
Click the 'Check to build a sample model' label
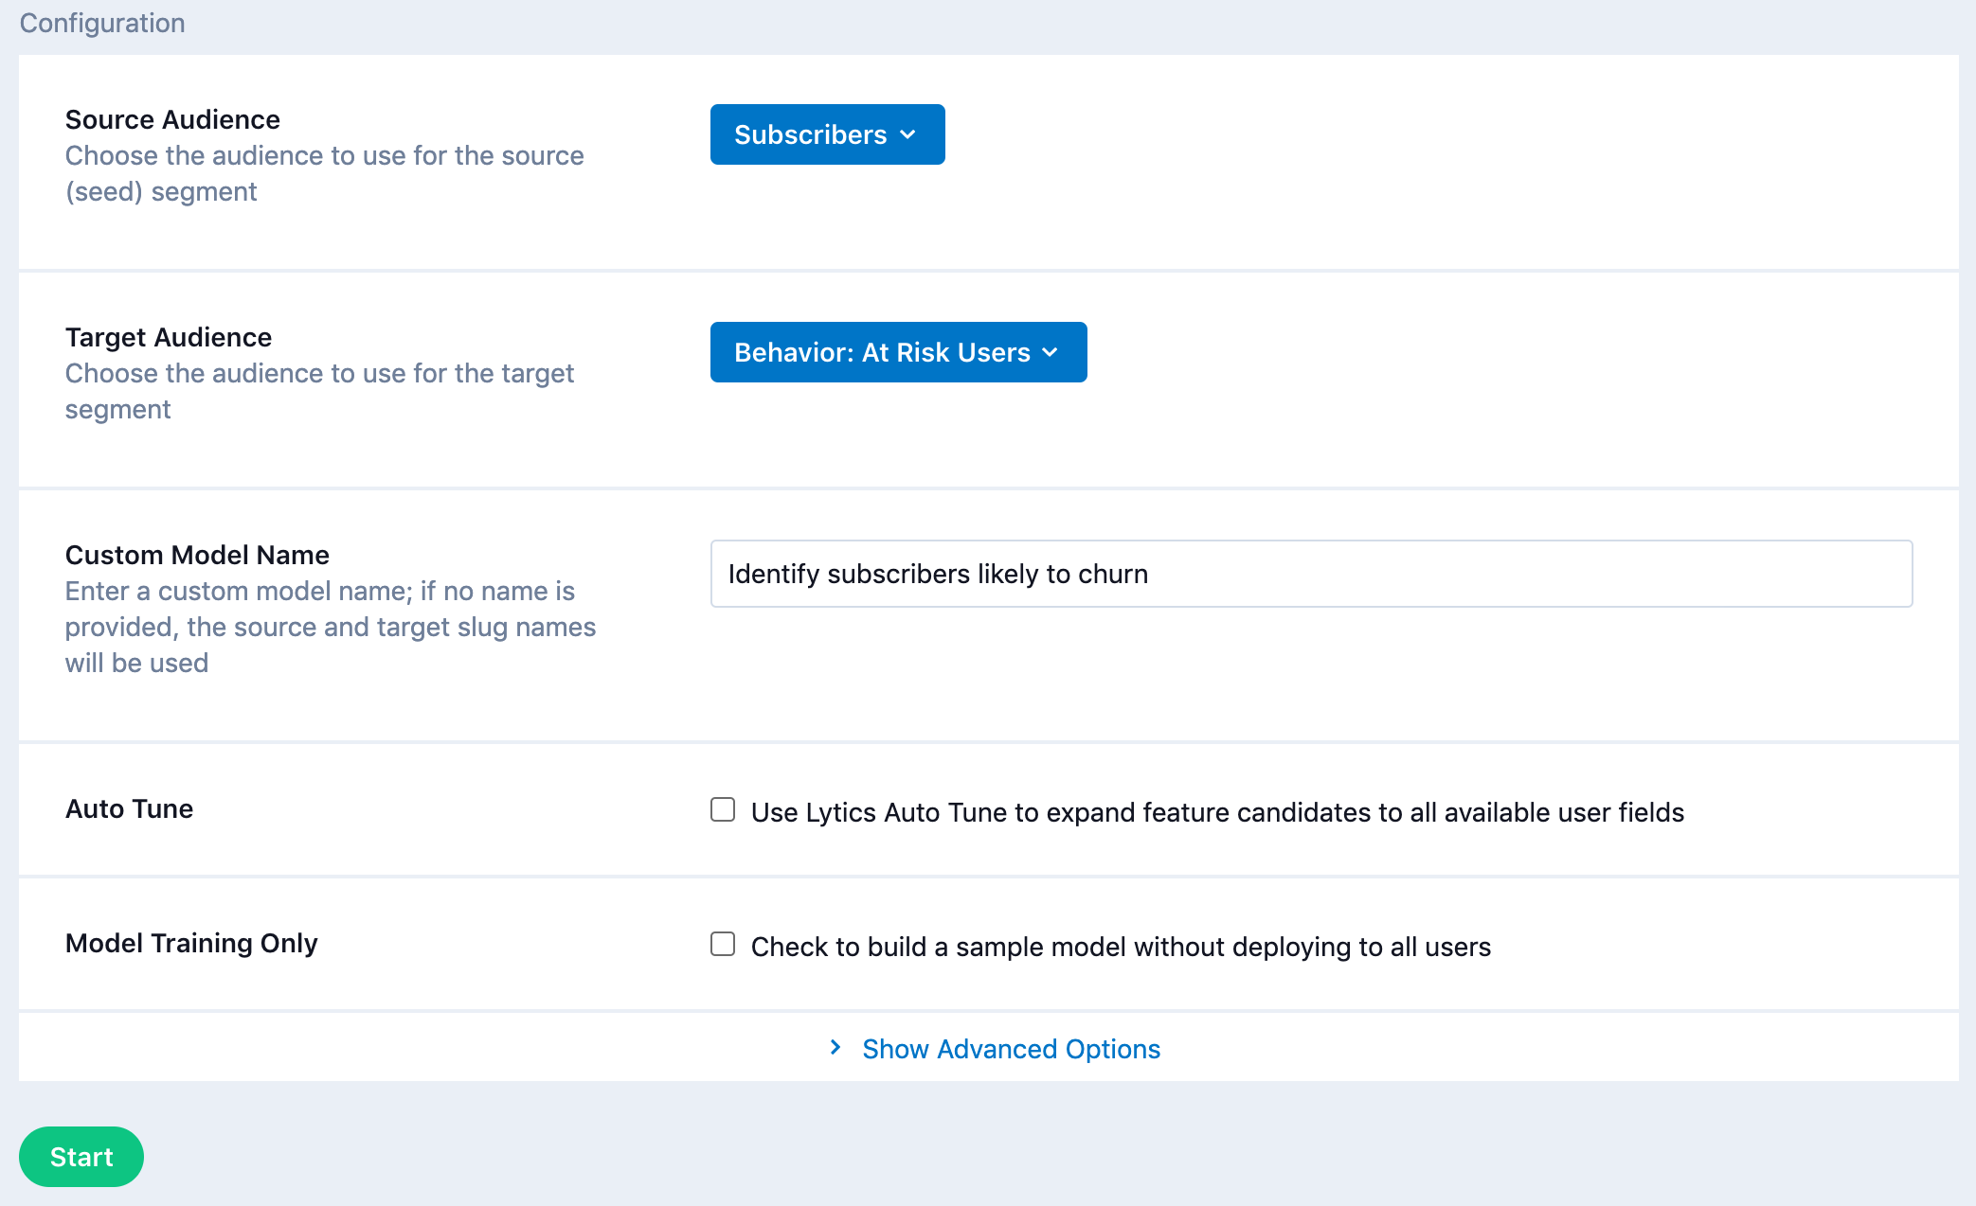[1120, 947]
